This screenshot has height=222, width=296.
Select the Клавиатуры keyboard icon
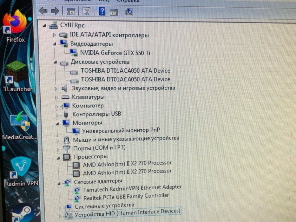[65, 97]
